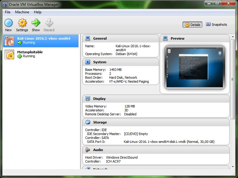Image resolution: width=238 pixels, height=178 pixels.
Task: Click the green Show arrow icon
Action: point(36,23)
